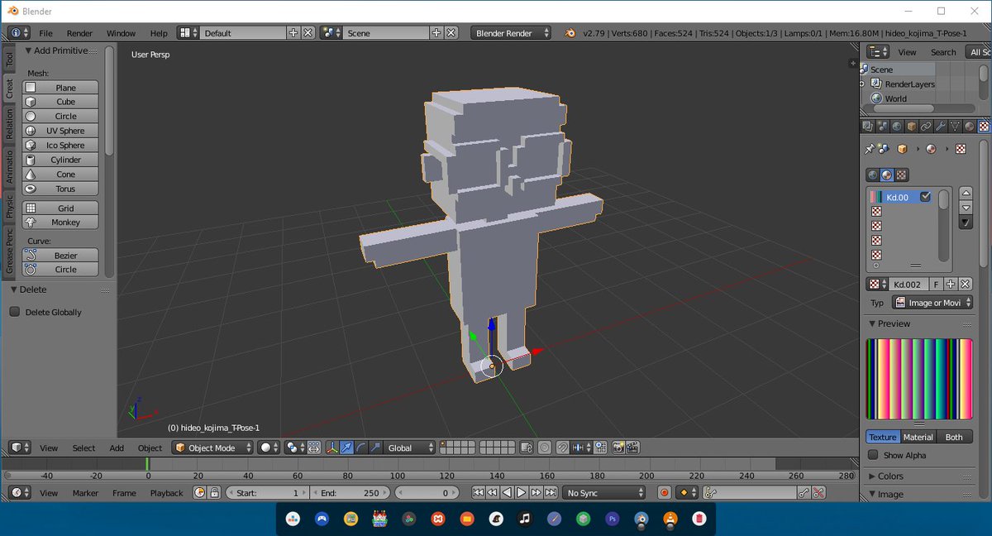Click the texture preview color stripes
This screenshot has height=536, width=992.
919,379
